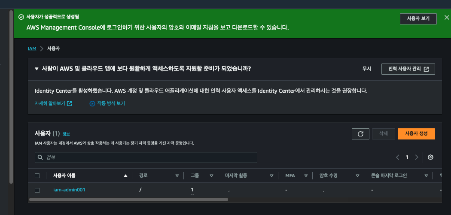Open the iam-admin001 user link
Image resolution: width=451 pixels, height=215 pixels.
(x=69, y=190)
